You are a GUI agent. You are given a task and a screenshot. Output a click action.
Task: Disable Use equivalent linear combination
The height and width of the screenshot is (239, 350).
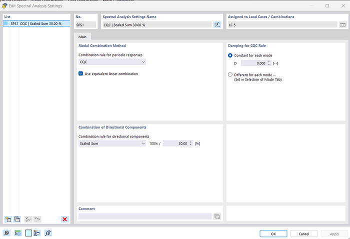[x=81, y=73]
